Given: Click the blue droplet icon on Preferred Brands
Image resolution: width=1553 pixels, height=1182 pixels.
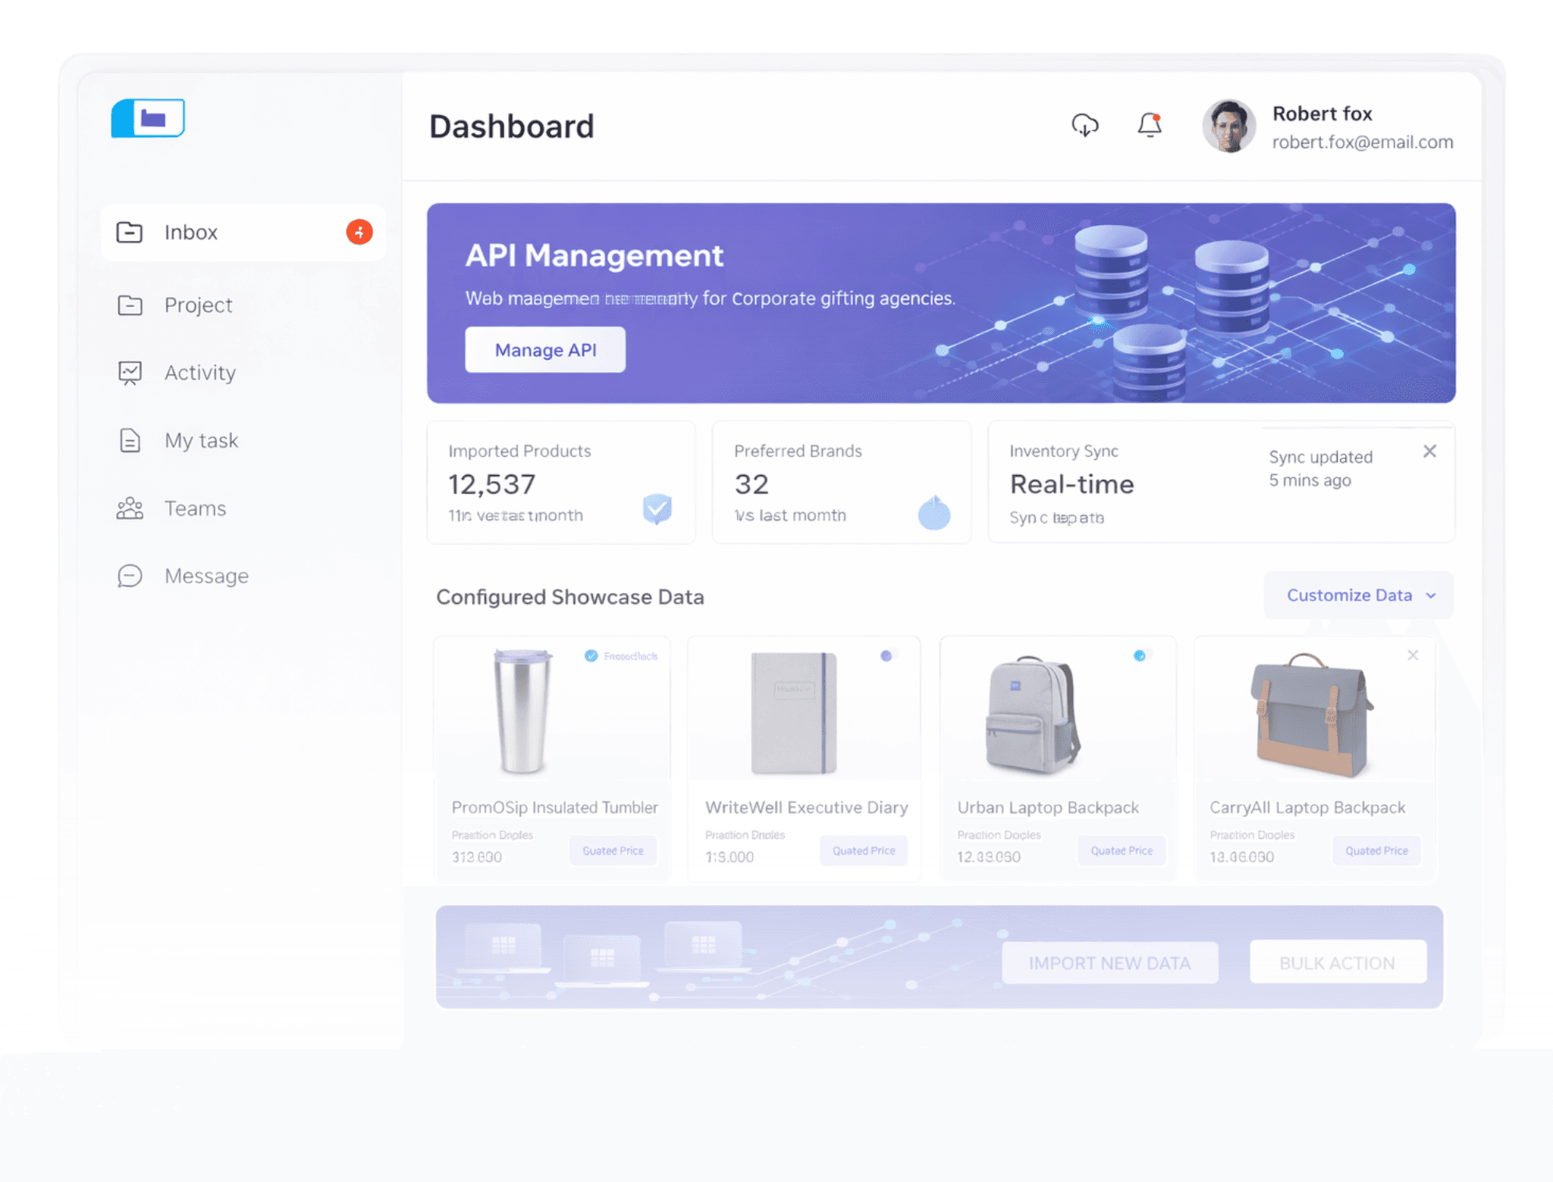Looking at the screenshot, I should [x=933, y=513].
